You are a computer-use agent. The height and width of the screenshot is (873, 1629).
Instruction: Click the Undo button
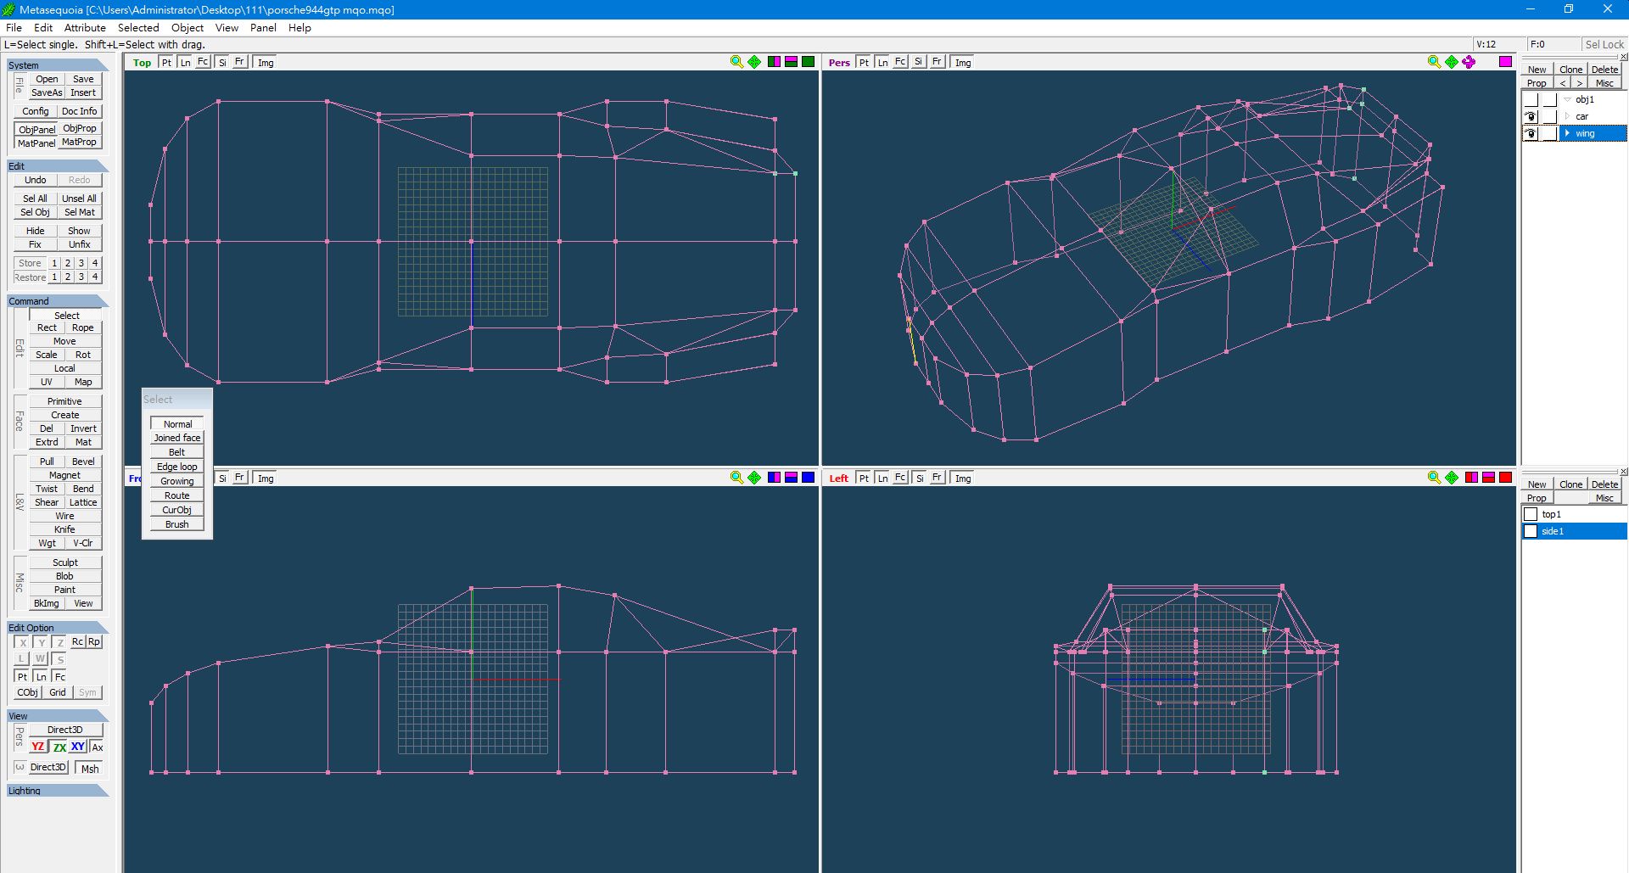pos(36,180)
